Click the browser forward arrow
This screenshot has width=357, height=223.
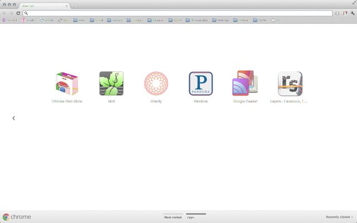pos(11,13)
